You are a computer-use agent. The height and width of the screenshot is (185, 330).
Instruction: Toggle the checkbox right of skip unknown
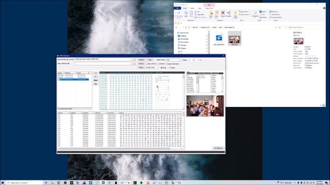tap(159, 64)
